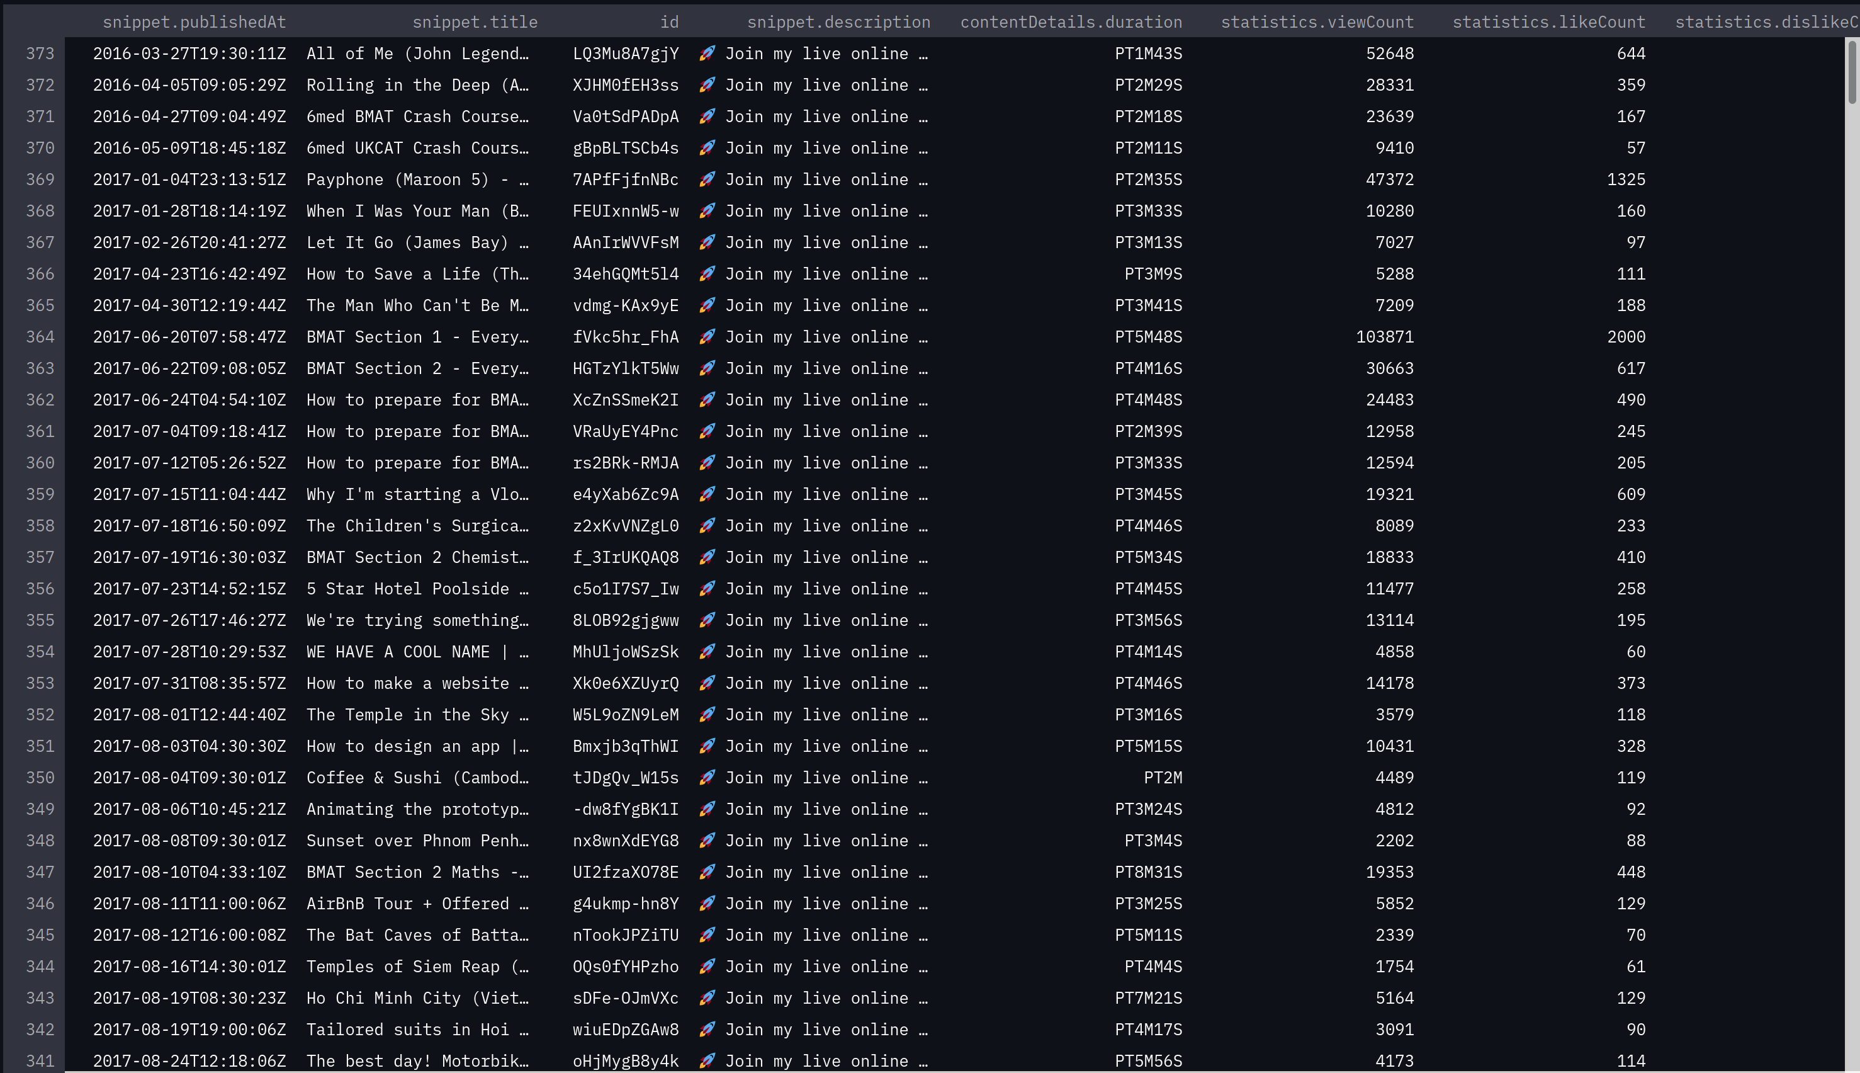Click the date cell 2017-08-04T09:30:01Z
Screen dimensions: 1860x1073
click(189, 778)
